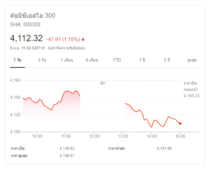Click the opening price value 4,139.63
Screen dimensions: 210x170
[x=67, y=148]
